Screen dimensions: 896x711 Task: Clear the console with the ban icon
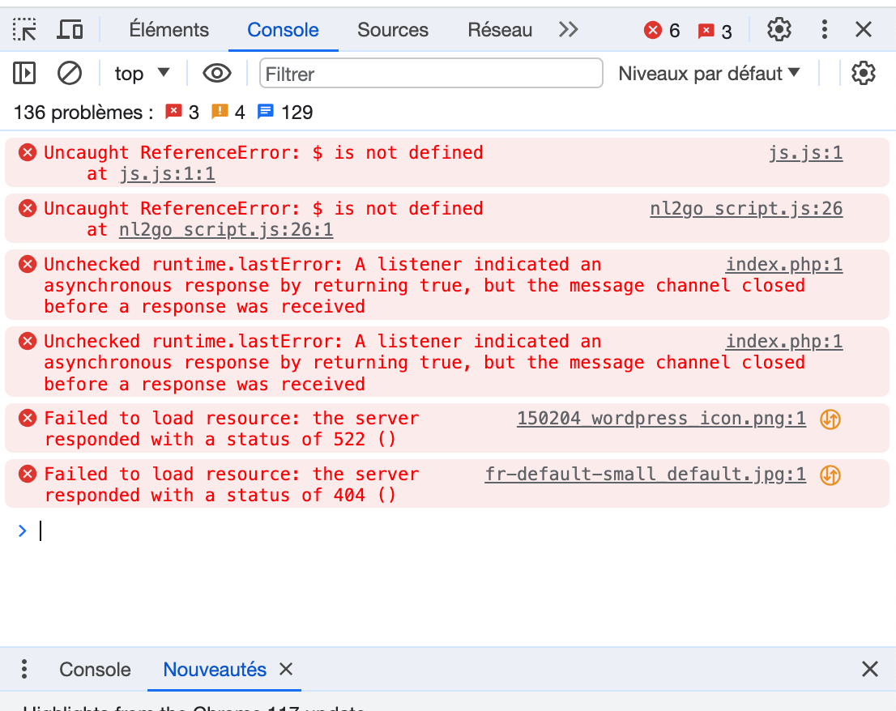(x=70, y=73)
